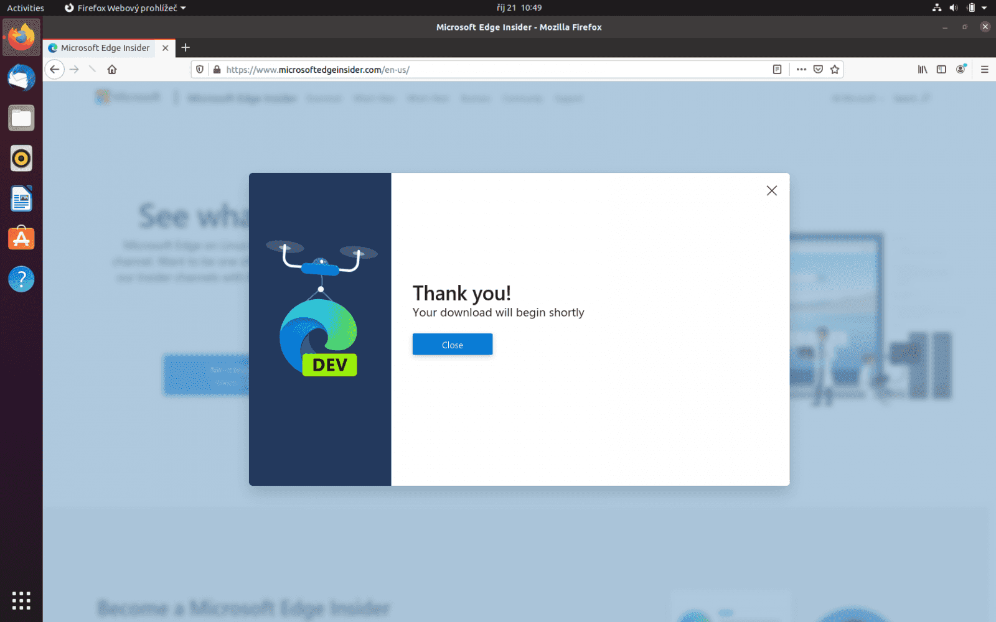Click the battery icon in the top bar
996x622 pixels.
pos(970,8)
